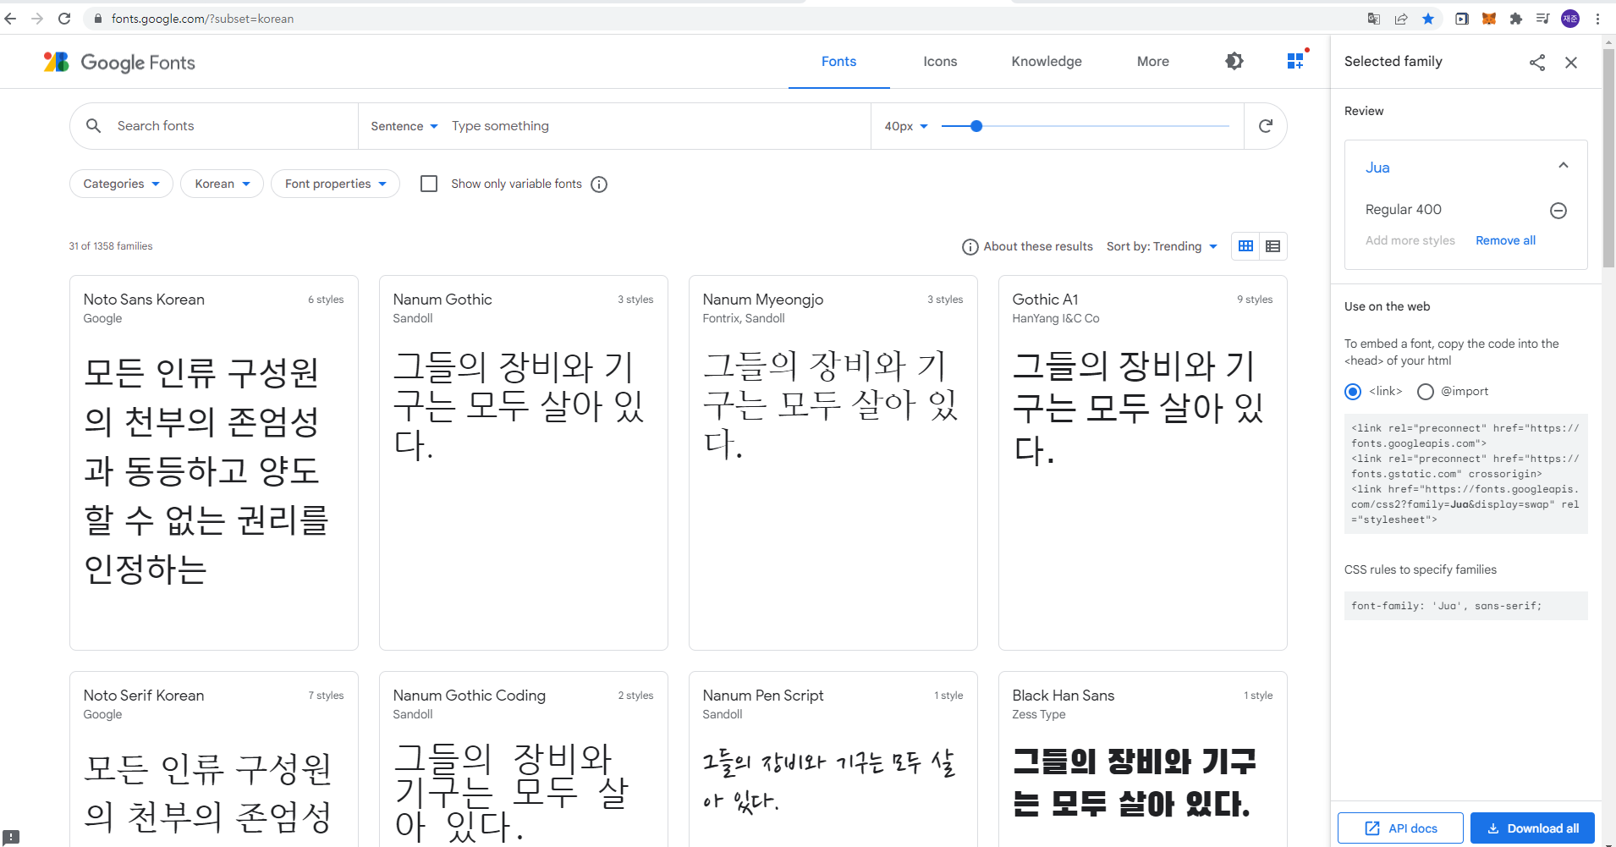This screenshot has height=847, width=1616.
Task: Open the selected families grid icon
Action: (x=1295, y=61)
